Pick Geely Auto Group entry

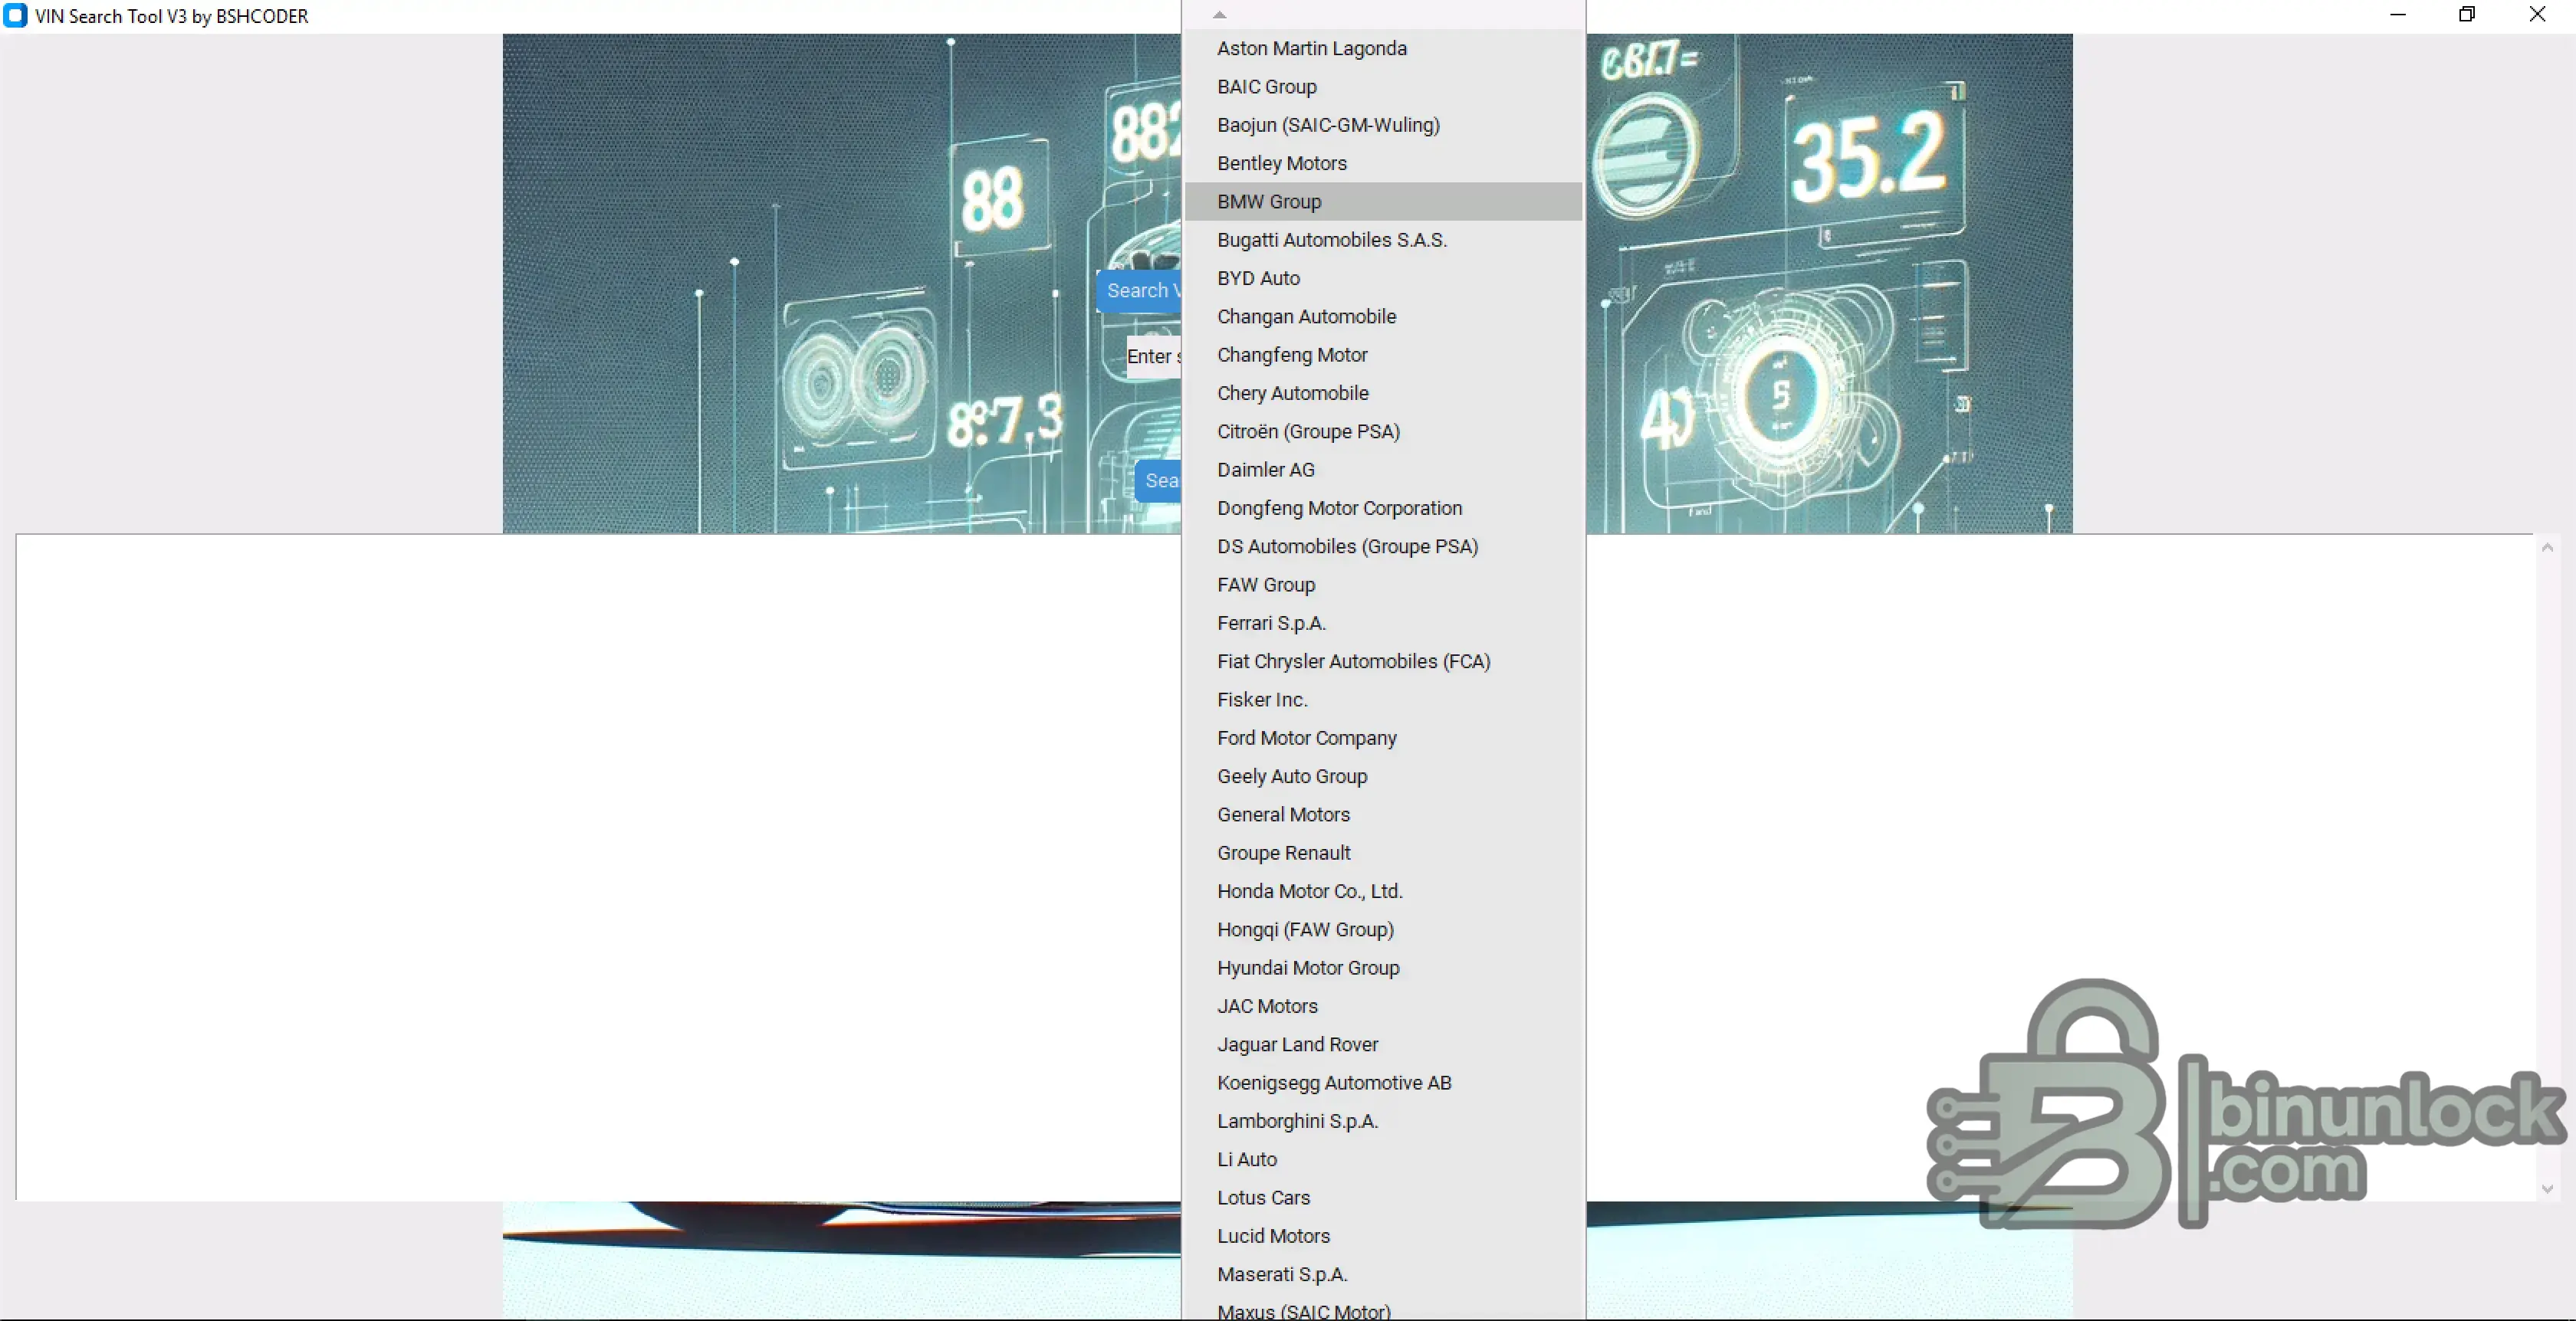1383,776
